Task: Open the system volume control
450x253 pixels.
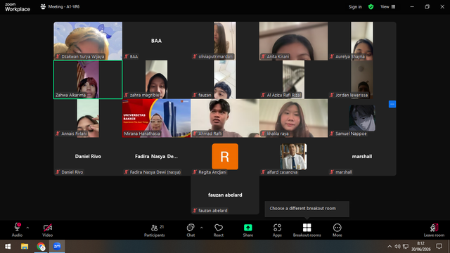Action: pos(397,247)
